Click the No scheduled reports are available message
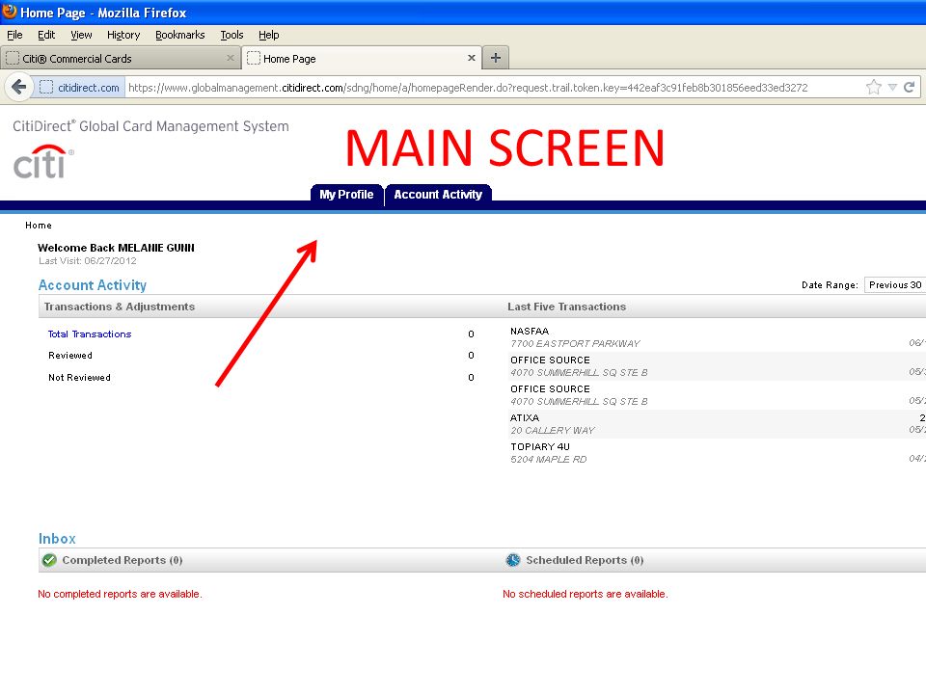The width and height of the screenshot is (926, 694). pos(586,595)
